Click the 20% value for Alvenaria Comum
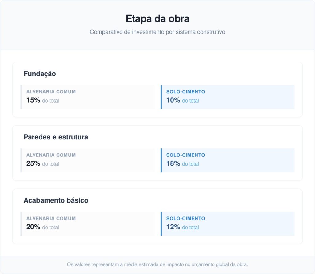 click(x=33, y=227)
